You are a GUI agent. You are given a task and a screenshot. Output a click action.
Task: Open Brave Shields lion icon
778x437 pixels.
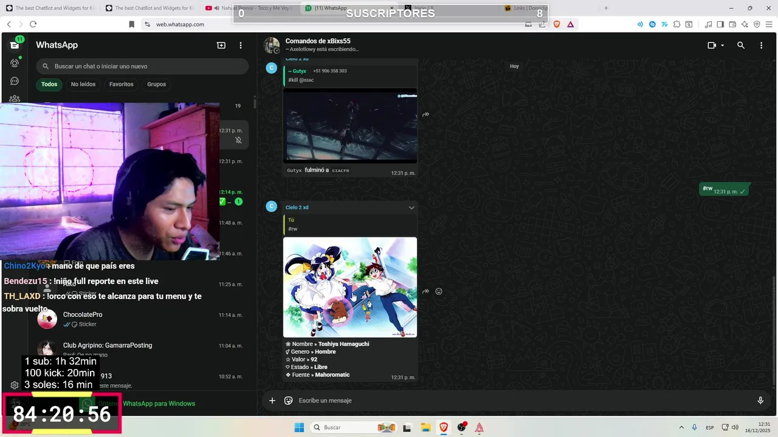(x=556, y=24)
